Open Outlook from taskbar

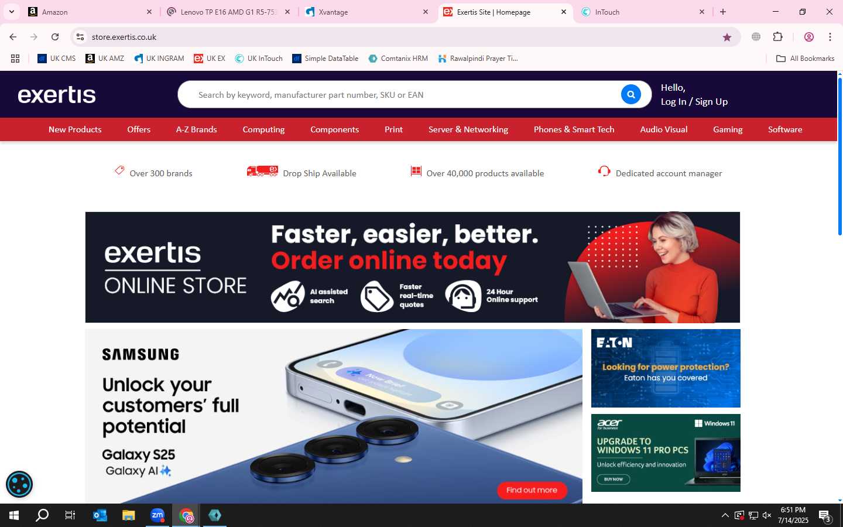[100, 515]
